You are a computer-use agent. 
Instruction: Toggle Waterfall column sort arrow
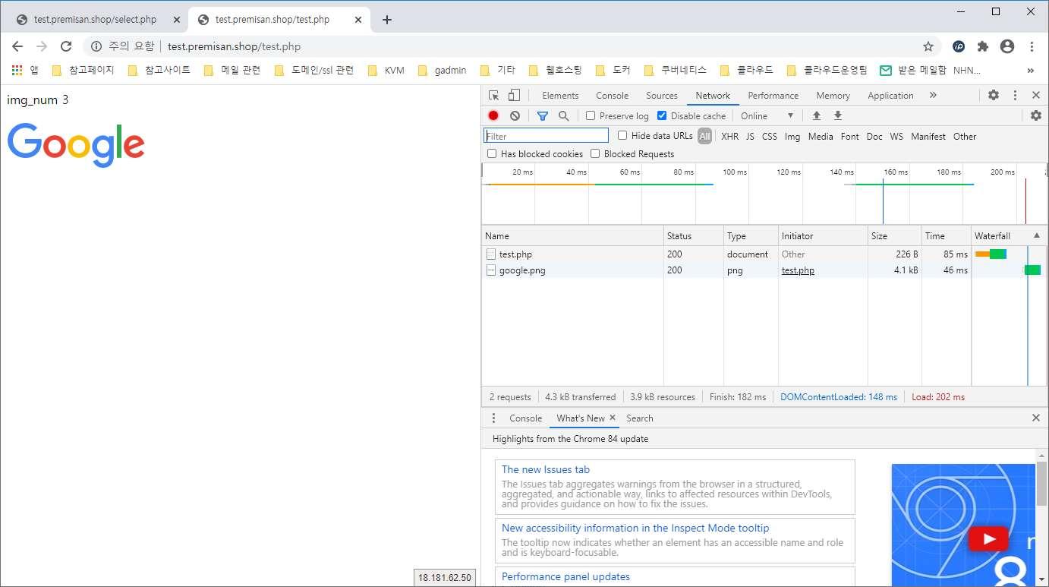coord(1037,235)
